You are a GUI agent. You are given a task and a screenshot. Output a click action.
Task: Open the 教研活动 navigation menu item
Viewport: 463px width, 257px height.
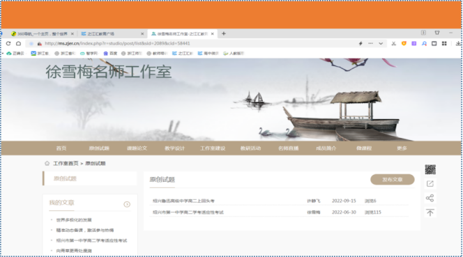pos(250,148)
